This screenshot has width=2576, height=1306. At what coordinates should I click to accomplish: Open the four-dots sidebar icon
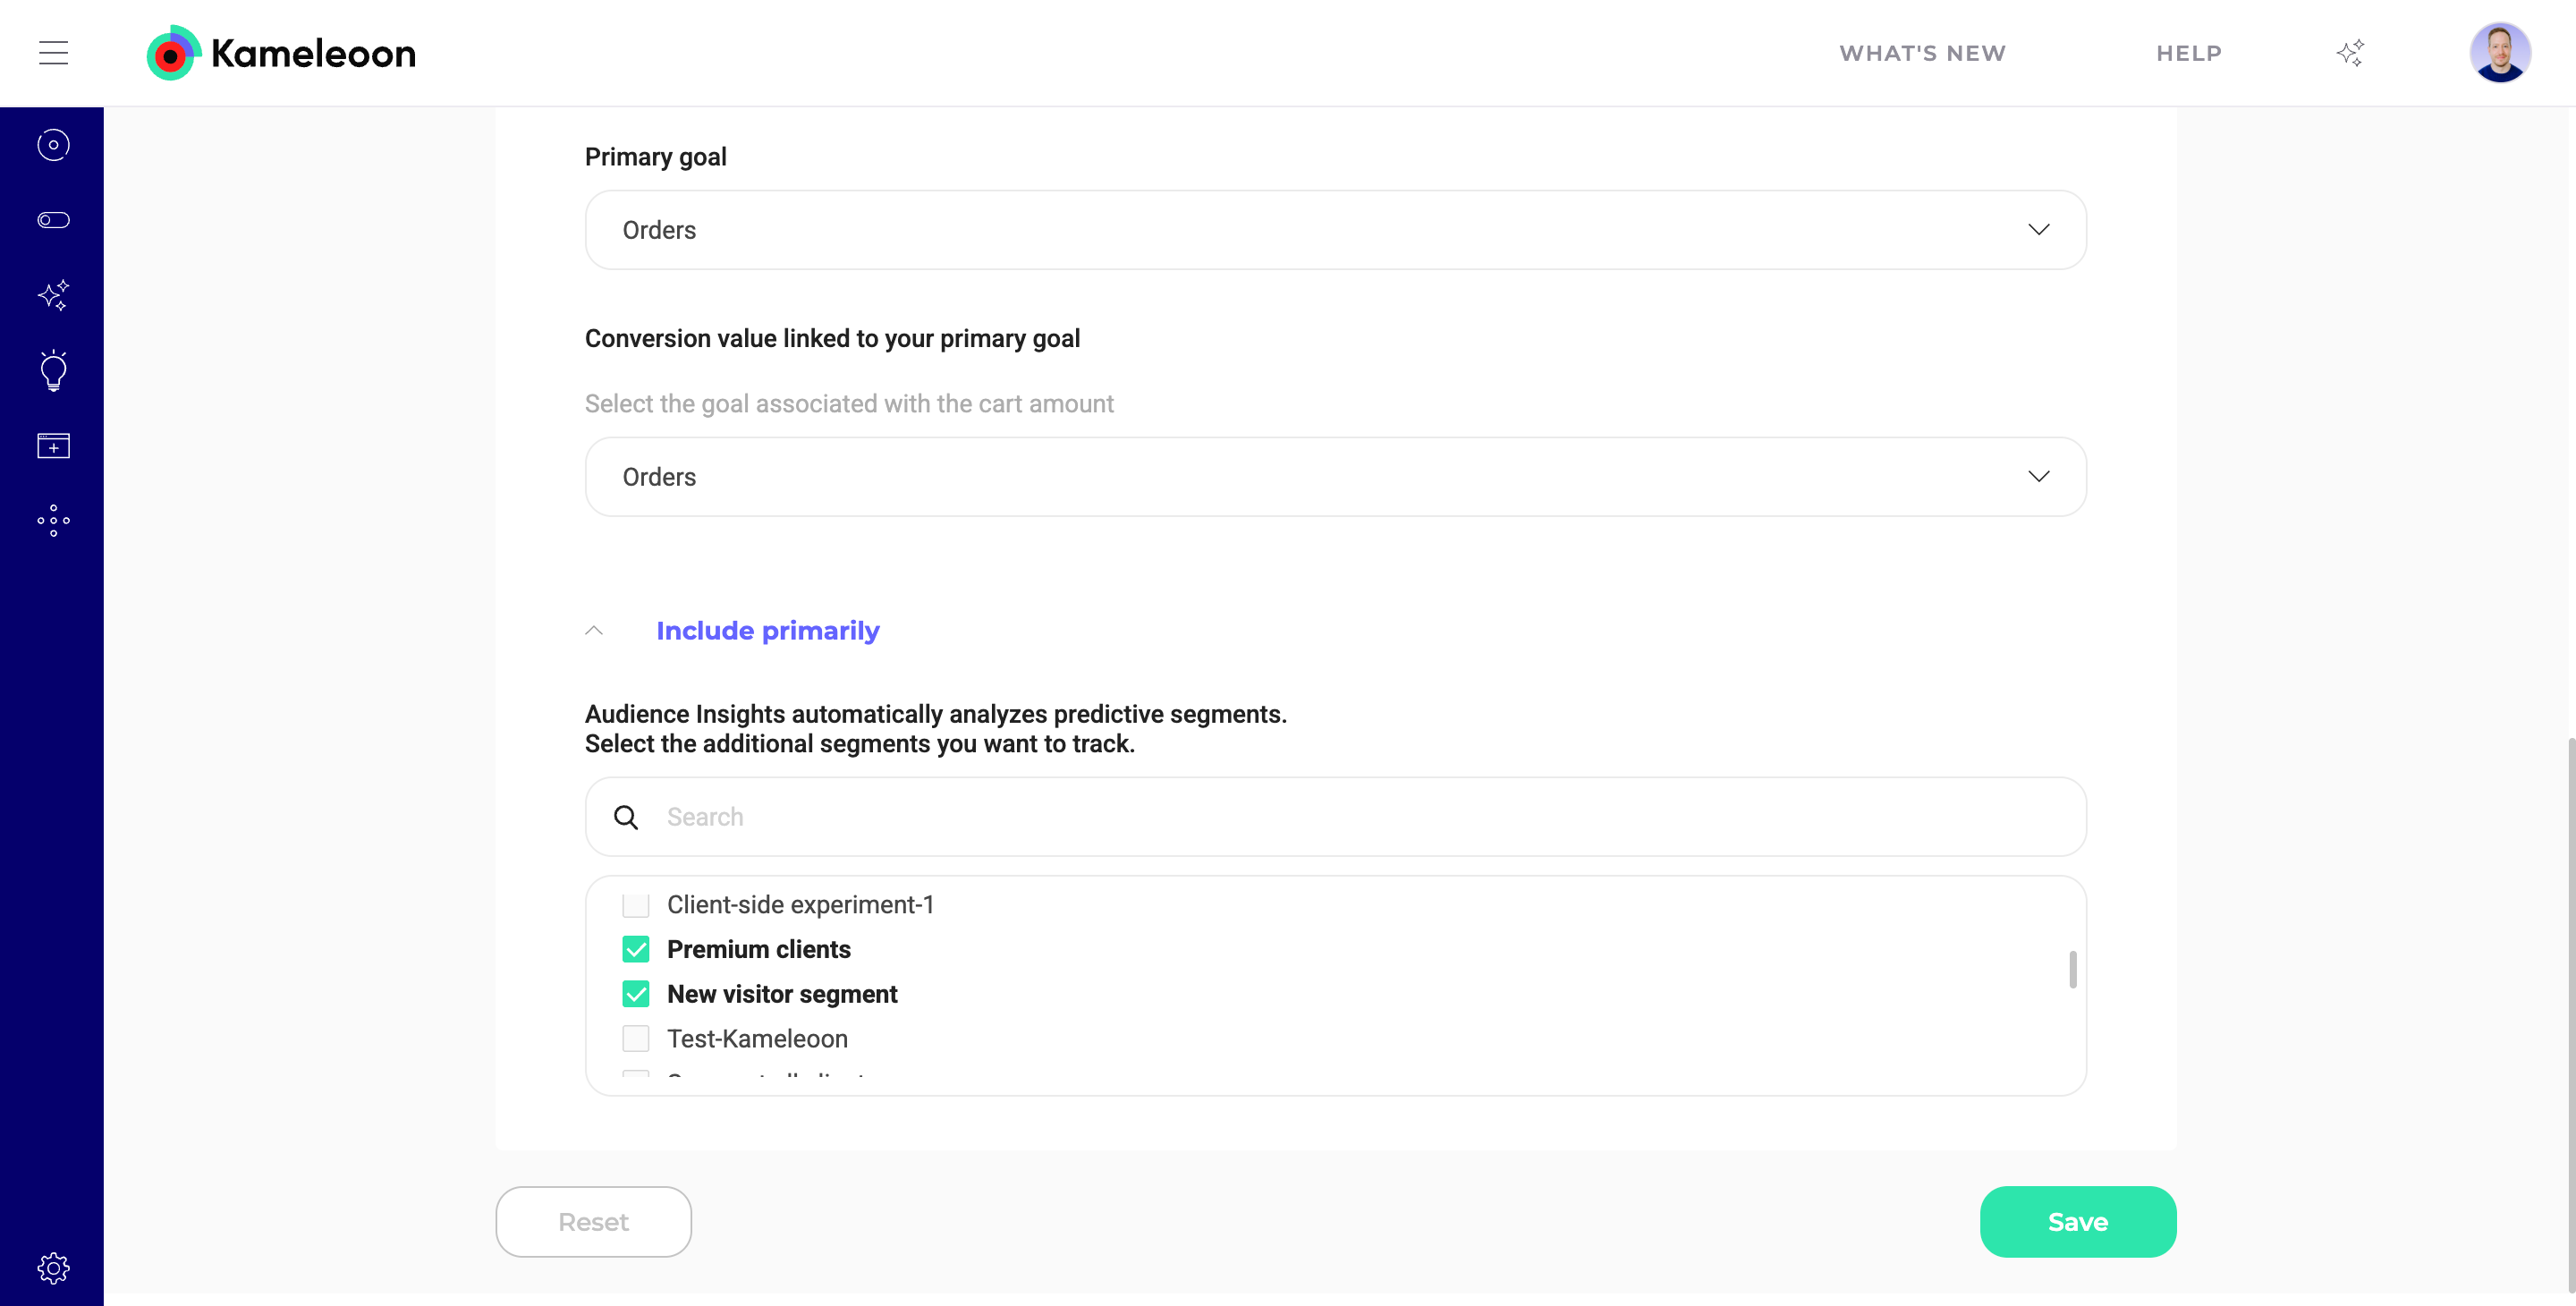53,520
